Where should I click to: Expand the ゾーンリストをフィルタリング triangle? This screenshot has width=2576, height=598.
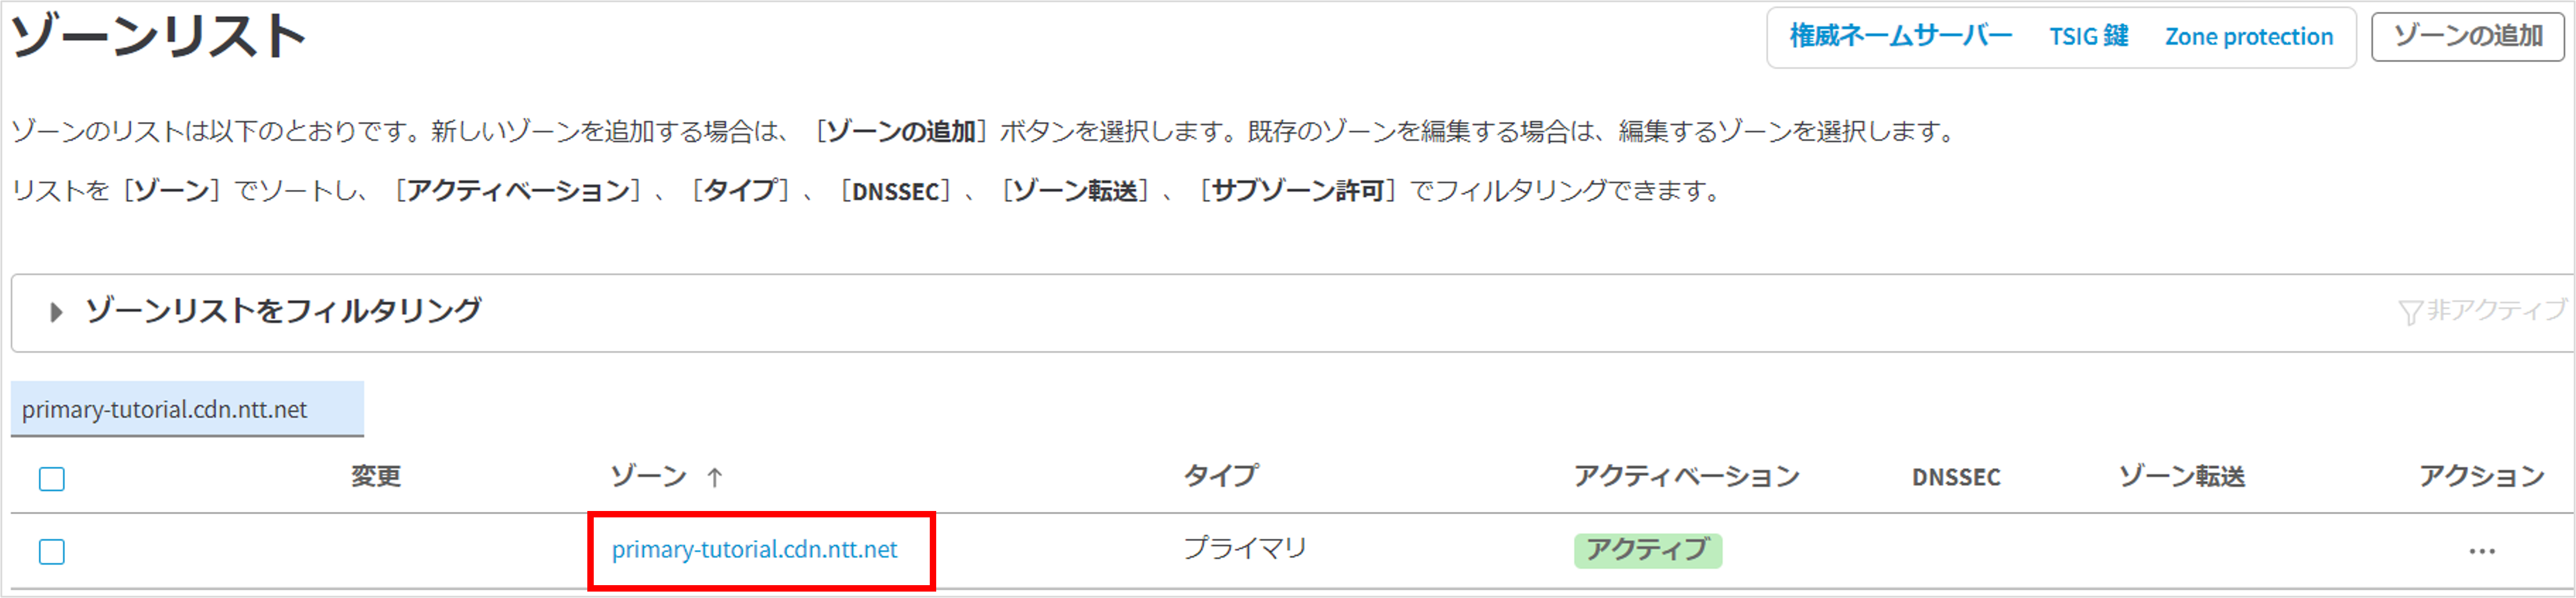pos(56,312)
